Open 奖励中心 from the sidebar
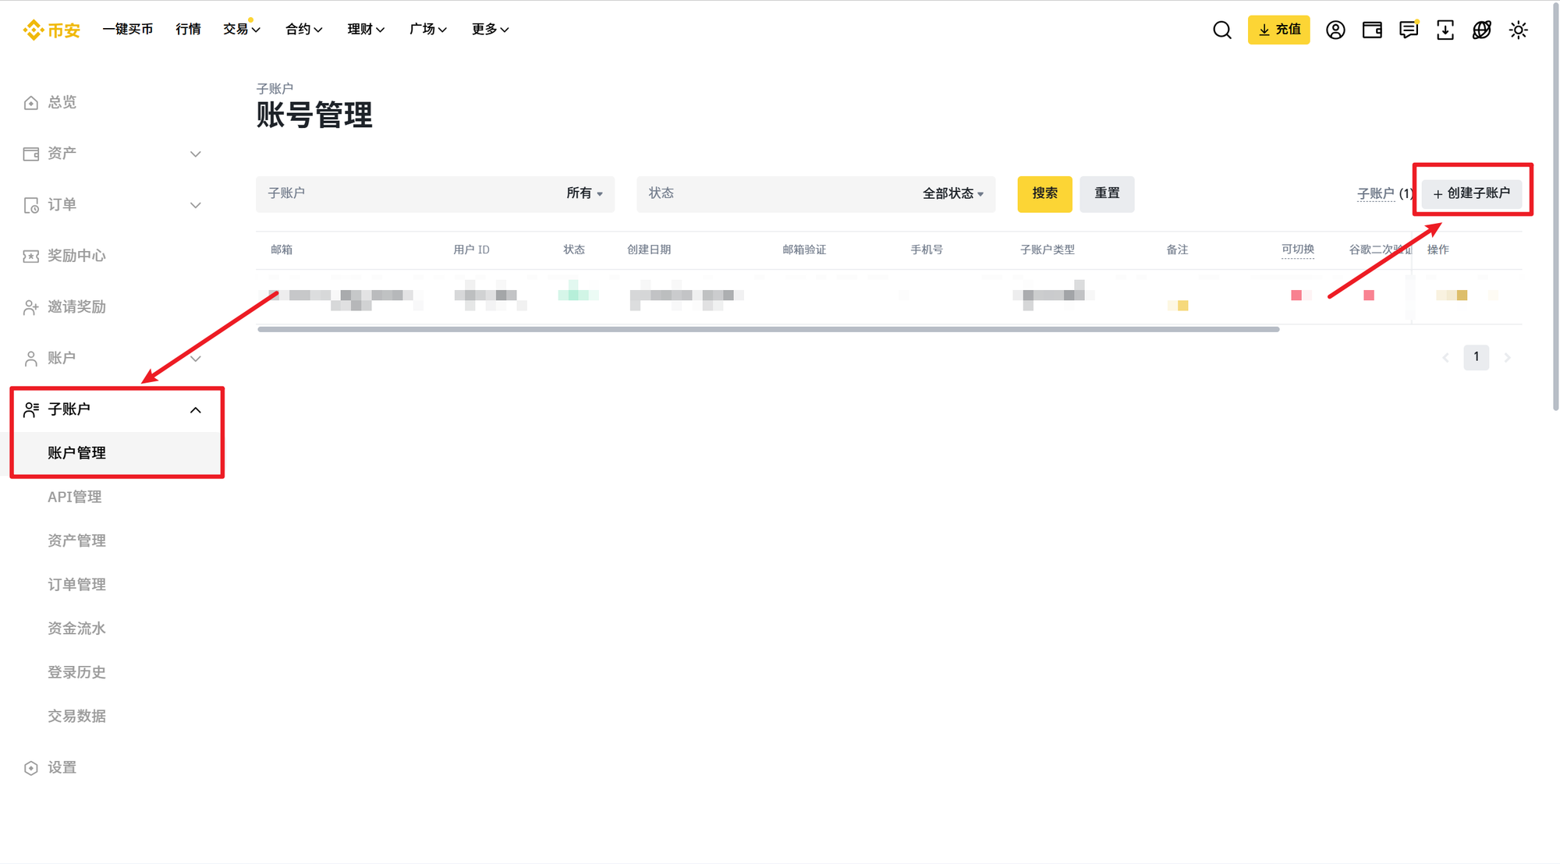 point(77,256)
